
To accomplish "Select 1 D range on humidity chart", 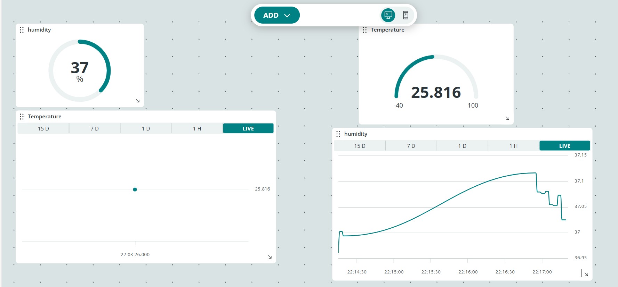I will [462, 146].
